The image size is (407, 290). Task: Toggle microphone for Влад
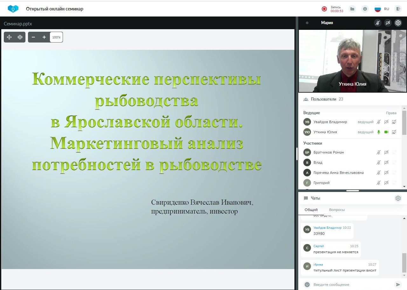pos(378,162)
